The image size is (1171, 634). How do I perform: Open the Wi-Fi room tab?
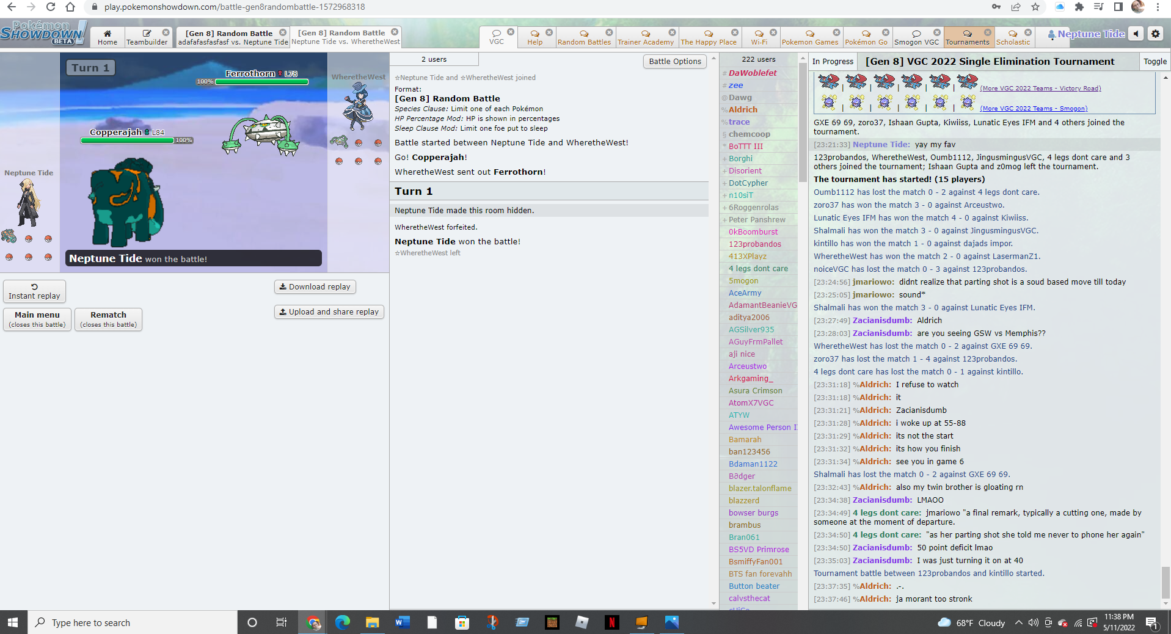pyautogui.click(x=759, y=37)
